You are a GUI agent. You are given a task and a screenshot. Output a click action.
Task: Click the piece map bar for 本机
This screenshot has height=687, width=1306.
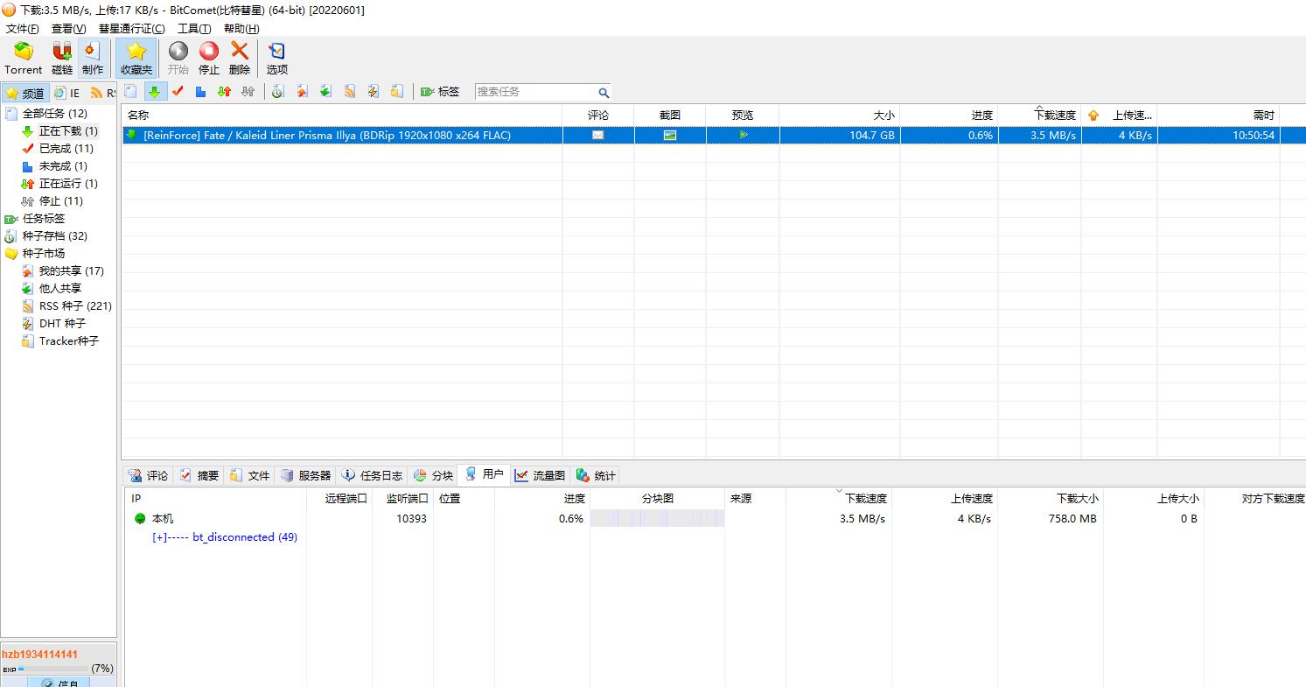(657, 519)
